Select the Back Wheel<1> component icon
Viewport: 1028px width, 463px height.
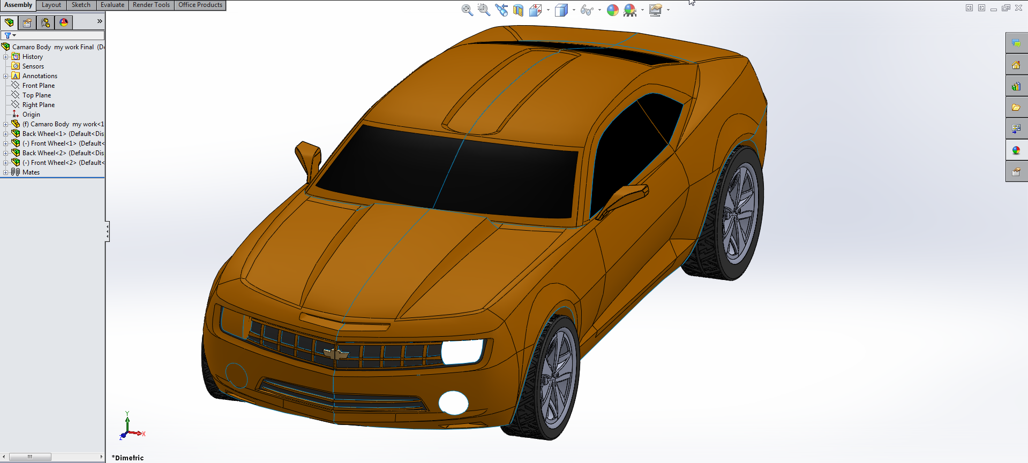(x=16, y=134)
